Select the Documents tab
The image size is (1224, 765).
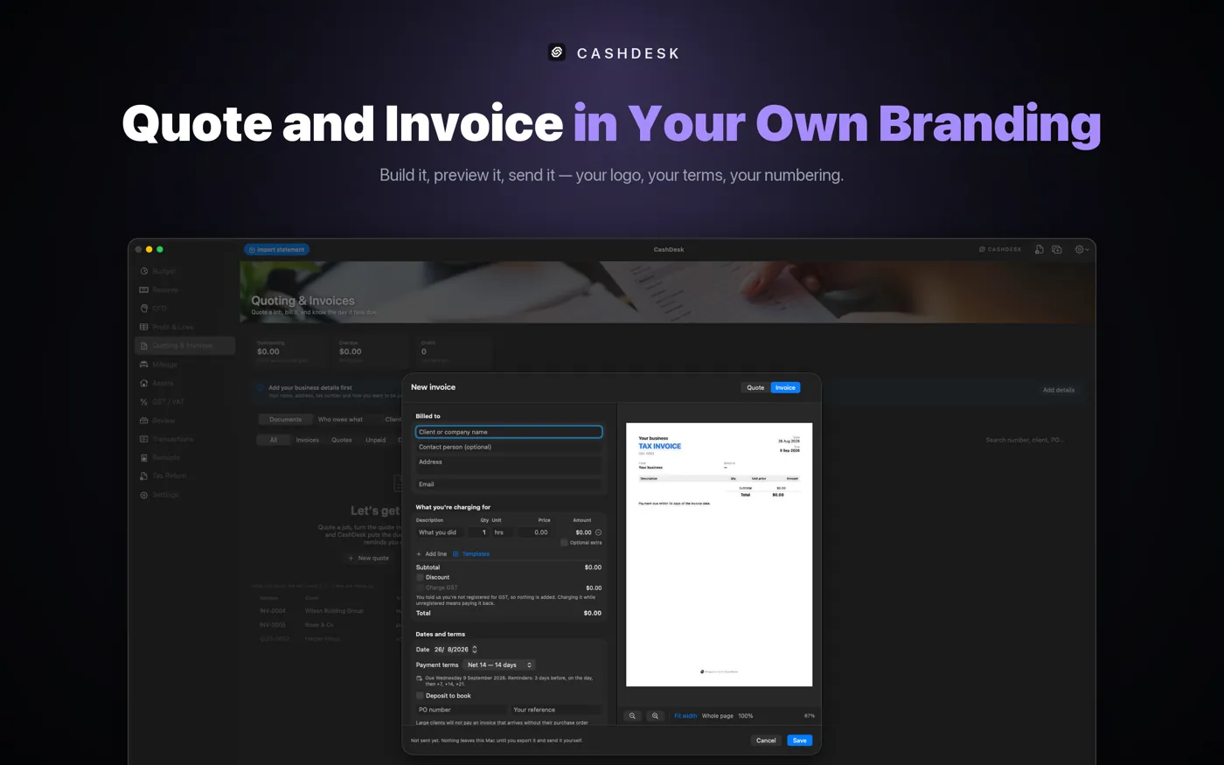285,420
